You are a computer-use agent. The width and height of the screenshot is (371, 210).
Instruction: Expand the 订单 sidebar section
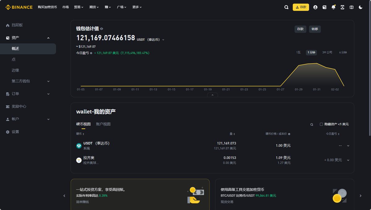[48, 94]
